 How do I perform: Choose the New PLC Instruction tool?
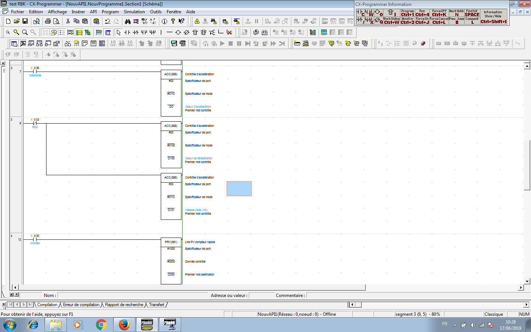point(195,32)
